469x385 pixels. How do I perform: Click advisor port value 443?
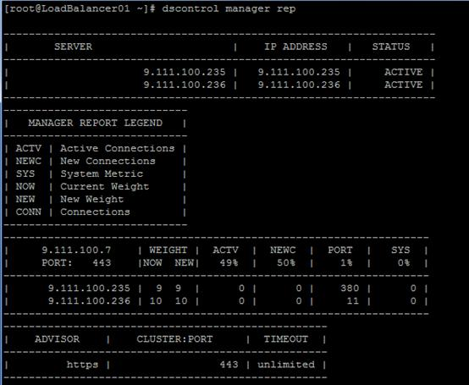[x=229, y=365]
